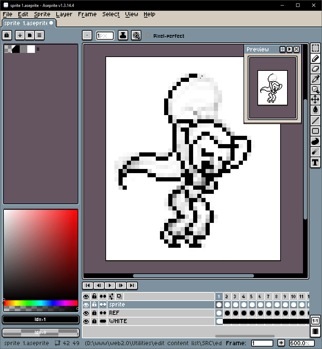Select the Zoom tool
Viewport: 322px width, 349px height.
pos(315,89)
